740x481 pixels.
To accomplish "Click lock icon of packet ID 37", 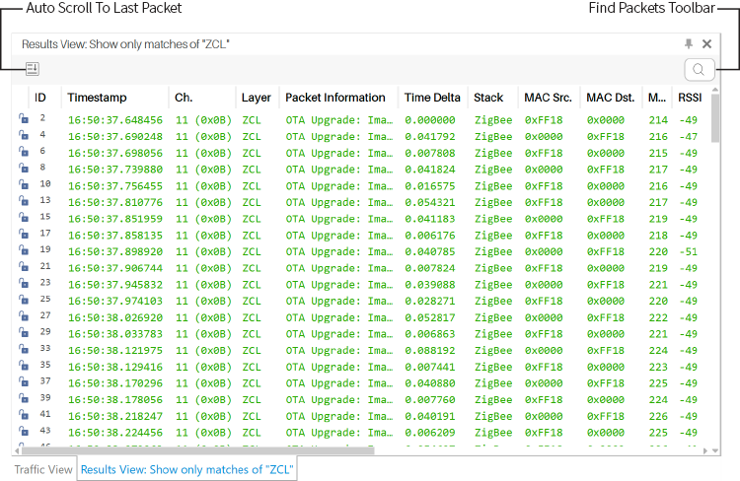I will (23, 382).
